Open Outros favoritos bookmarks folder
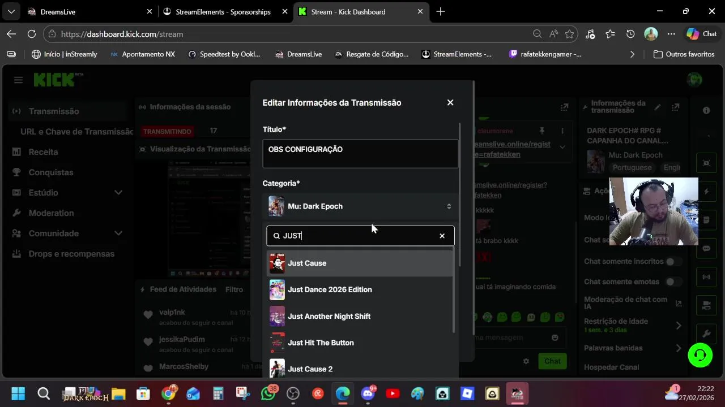The height and width of the screenshot is (407, 725). click(x=684, y=54)
